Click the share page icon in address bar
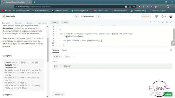The height and width of the screenshot is (98, 175). tap(130, 7)
